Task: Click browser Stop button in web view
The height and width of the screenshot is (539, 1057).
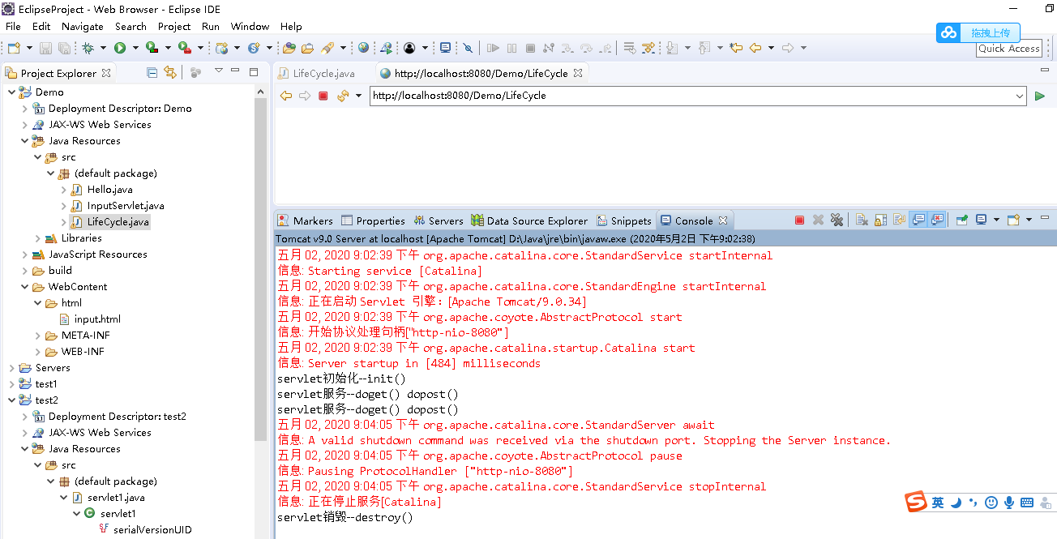Action: (323, 96)
